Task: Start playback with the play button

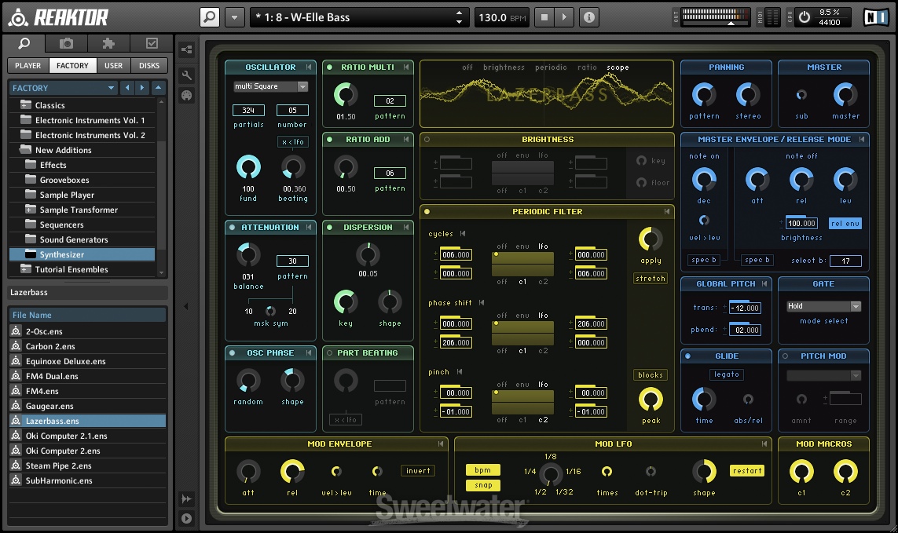Action: (x=564, y=17)
